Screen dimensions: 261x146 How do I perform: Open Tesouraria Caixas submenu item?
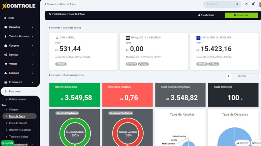coord(19,137)
